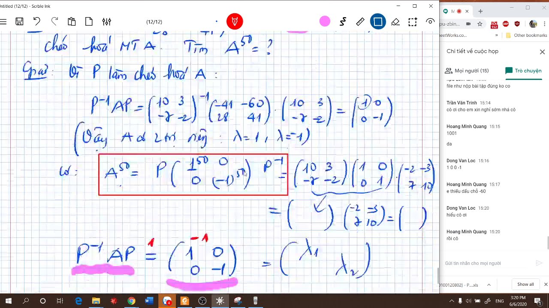The image size is (549, 308).
Task: Close the meeting details panel
Action: pos(542,52)
